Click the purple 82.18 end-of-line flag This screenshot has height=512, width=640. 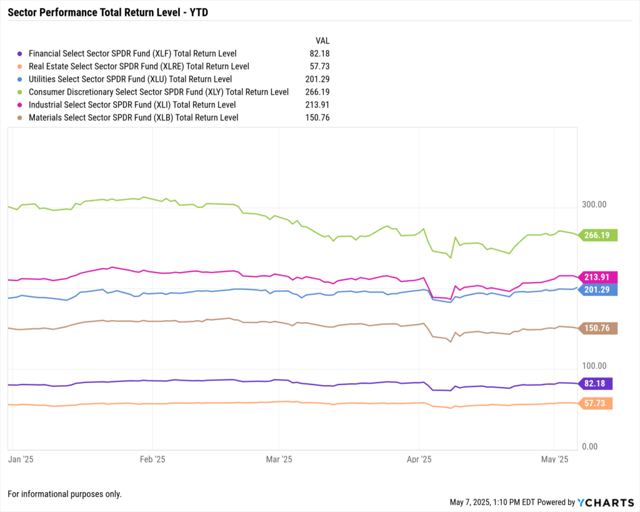tap(596, 383)
